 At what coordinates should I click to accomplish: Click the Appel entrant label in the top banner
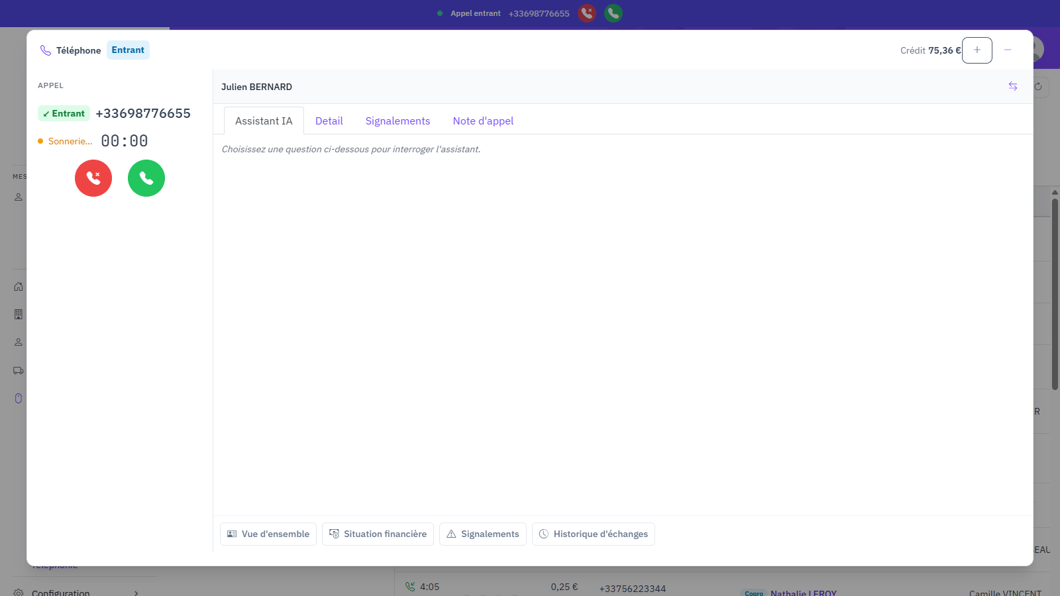476,13
